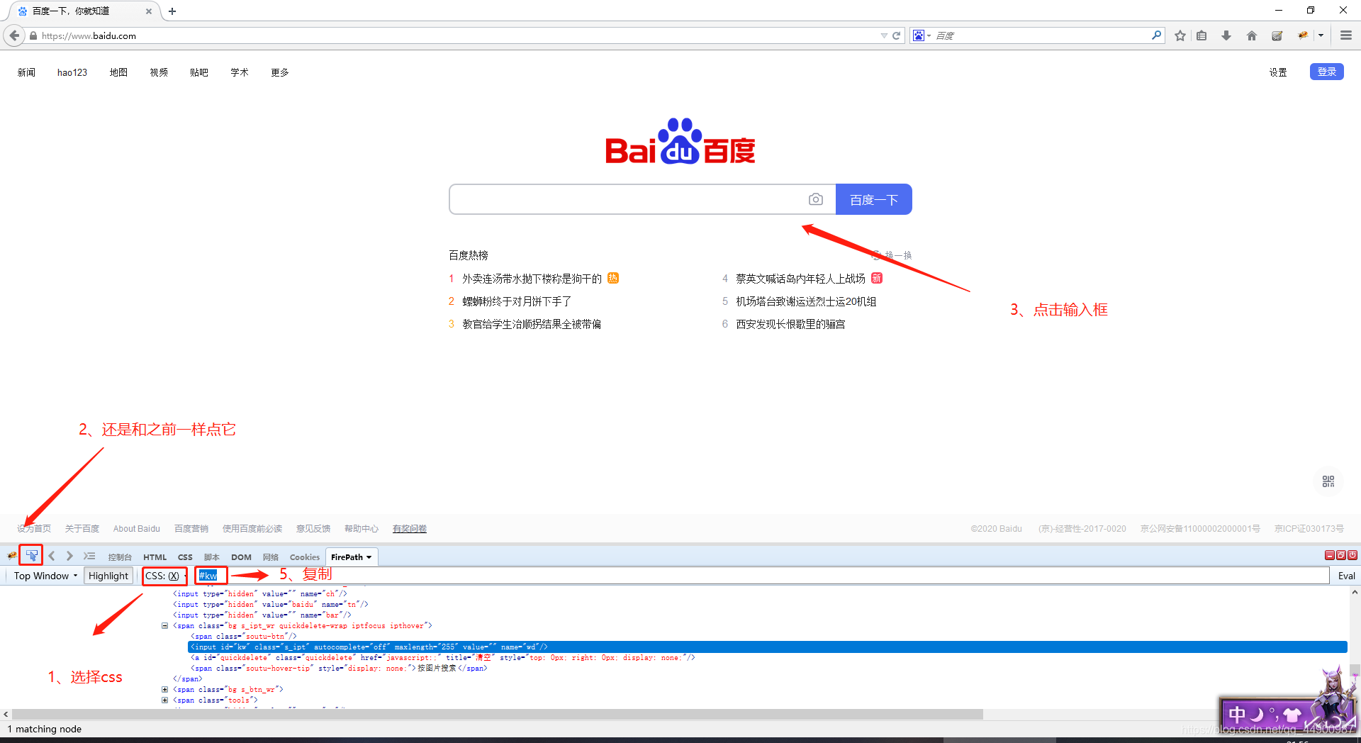1361x743 pixels.
Task: Open hot item 西安发现长恨歌里的骊宫
Action: 790,324
